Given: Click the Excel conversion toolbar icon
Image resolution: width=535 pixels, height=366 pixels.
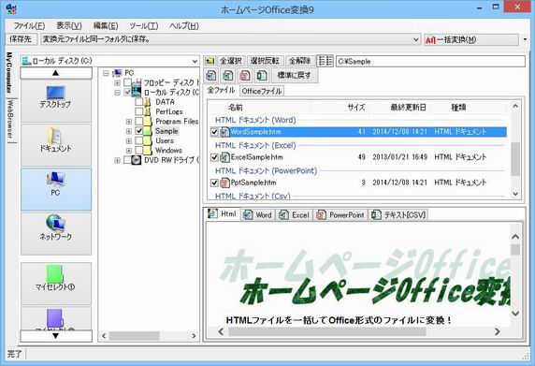Looking at the screenshot, I should click(227, 75).
